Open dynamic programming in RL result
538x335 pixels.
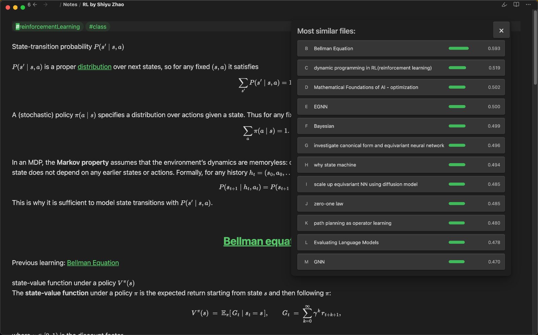[401, 68]
